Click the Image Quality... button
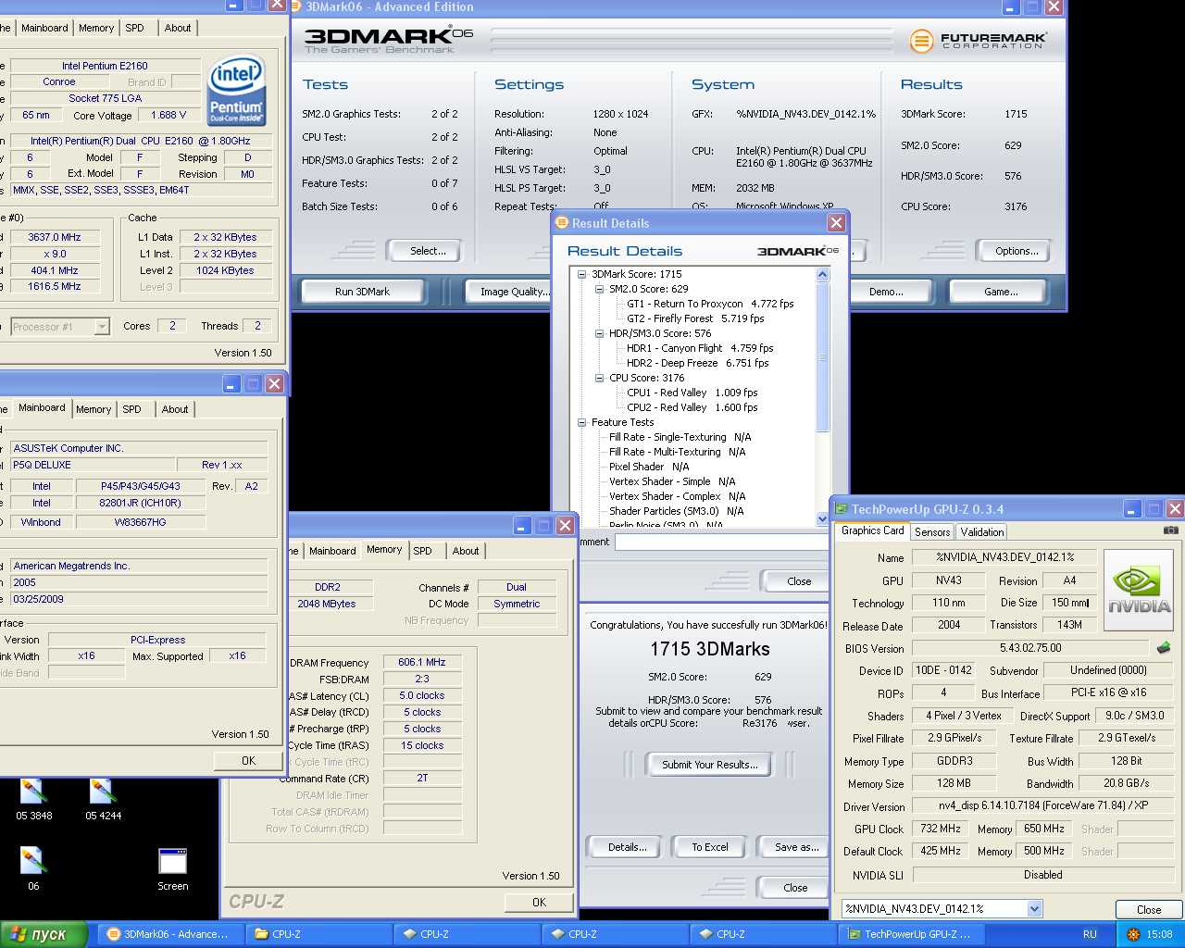Image resolution: width=1185 pixels, height=948 pixels. pyautogui.click(x=514, y=292)
